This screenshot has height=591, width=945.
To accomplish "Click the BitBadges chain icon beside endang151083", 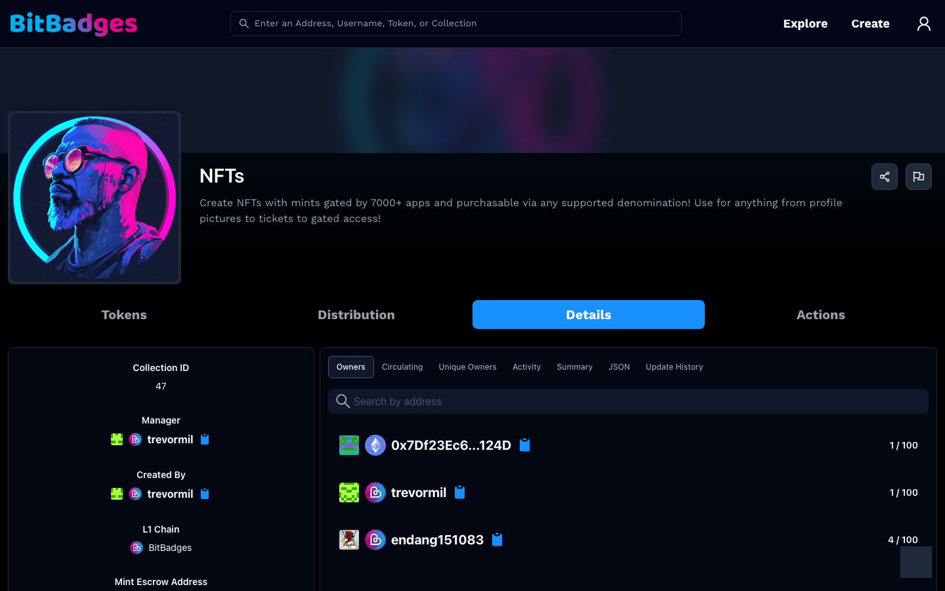I will [375, 540].
